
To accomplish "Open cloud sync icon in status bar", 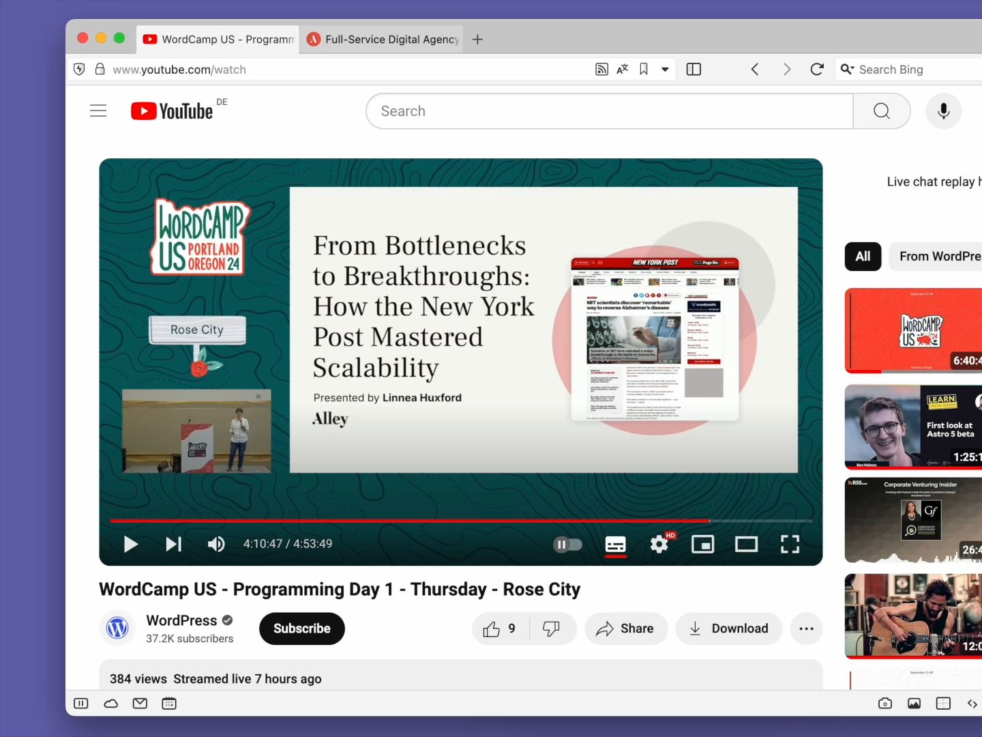I will point(110,704).
